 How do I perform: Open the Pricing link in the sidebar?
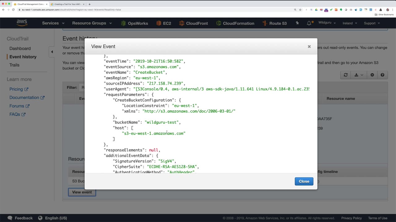click(19, 89)
